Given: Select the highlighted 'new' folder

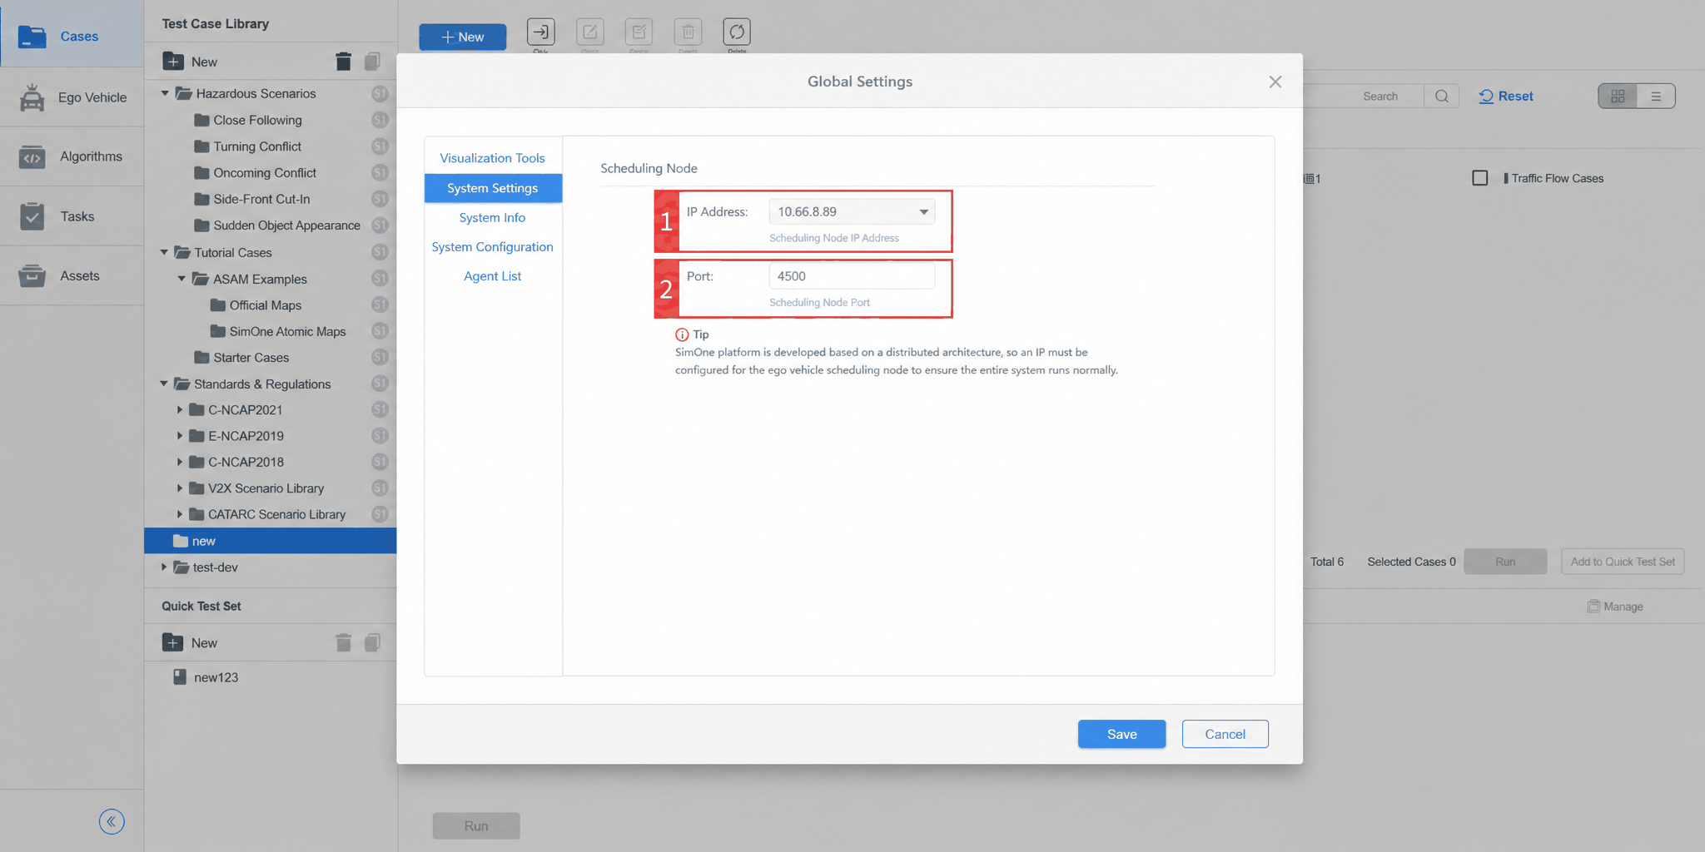Looking at the screenshot, I should click(271, 541).
